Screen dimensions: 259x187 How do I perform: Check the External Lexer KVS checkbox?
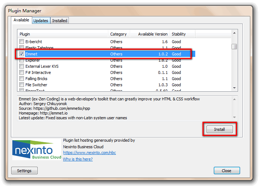click(21, 66)
